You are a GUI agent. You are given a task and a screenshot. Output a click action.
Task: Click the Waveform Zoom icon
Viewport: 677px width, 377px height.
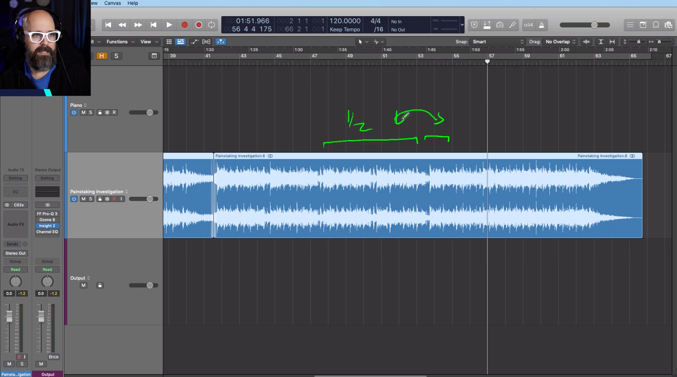click(x=586, y=42)
